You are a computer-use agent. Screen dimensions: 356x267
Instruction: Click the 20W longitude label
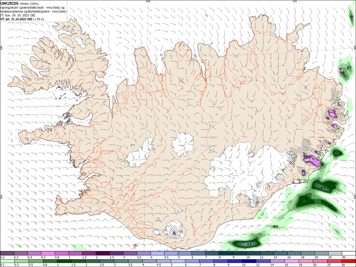click(148, 1)
